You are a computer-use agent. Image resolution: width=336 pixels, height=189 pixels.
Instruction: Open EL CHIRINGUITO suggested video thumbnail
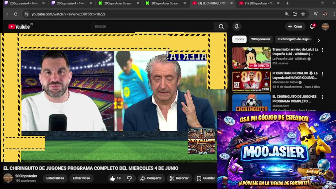(x=251, y=103)
